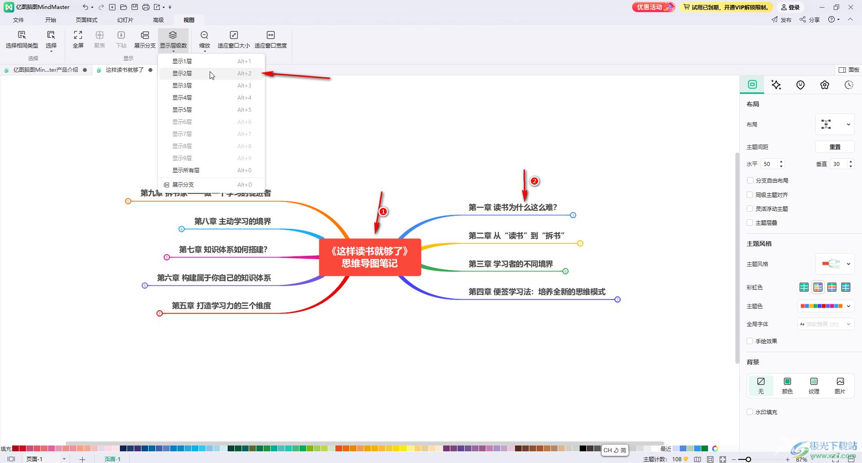Select 显示3层 menu item
This screenshot has width=862, height=463.
[x=211, y=85]
